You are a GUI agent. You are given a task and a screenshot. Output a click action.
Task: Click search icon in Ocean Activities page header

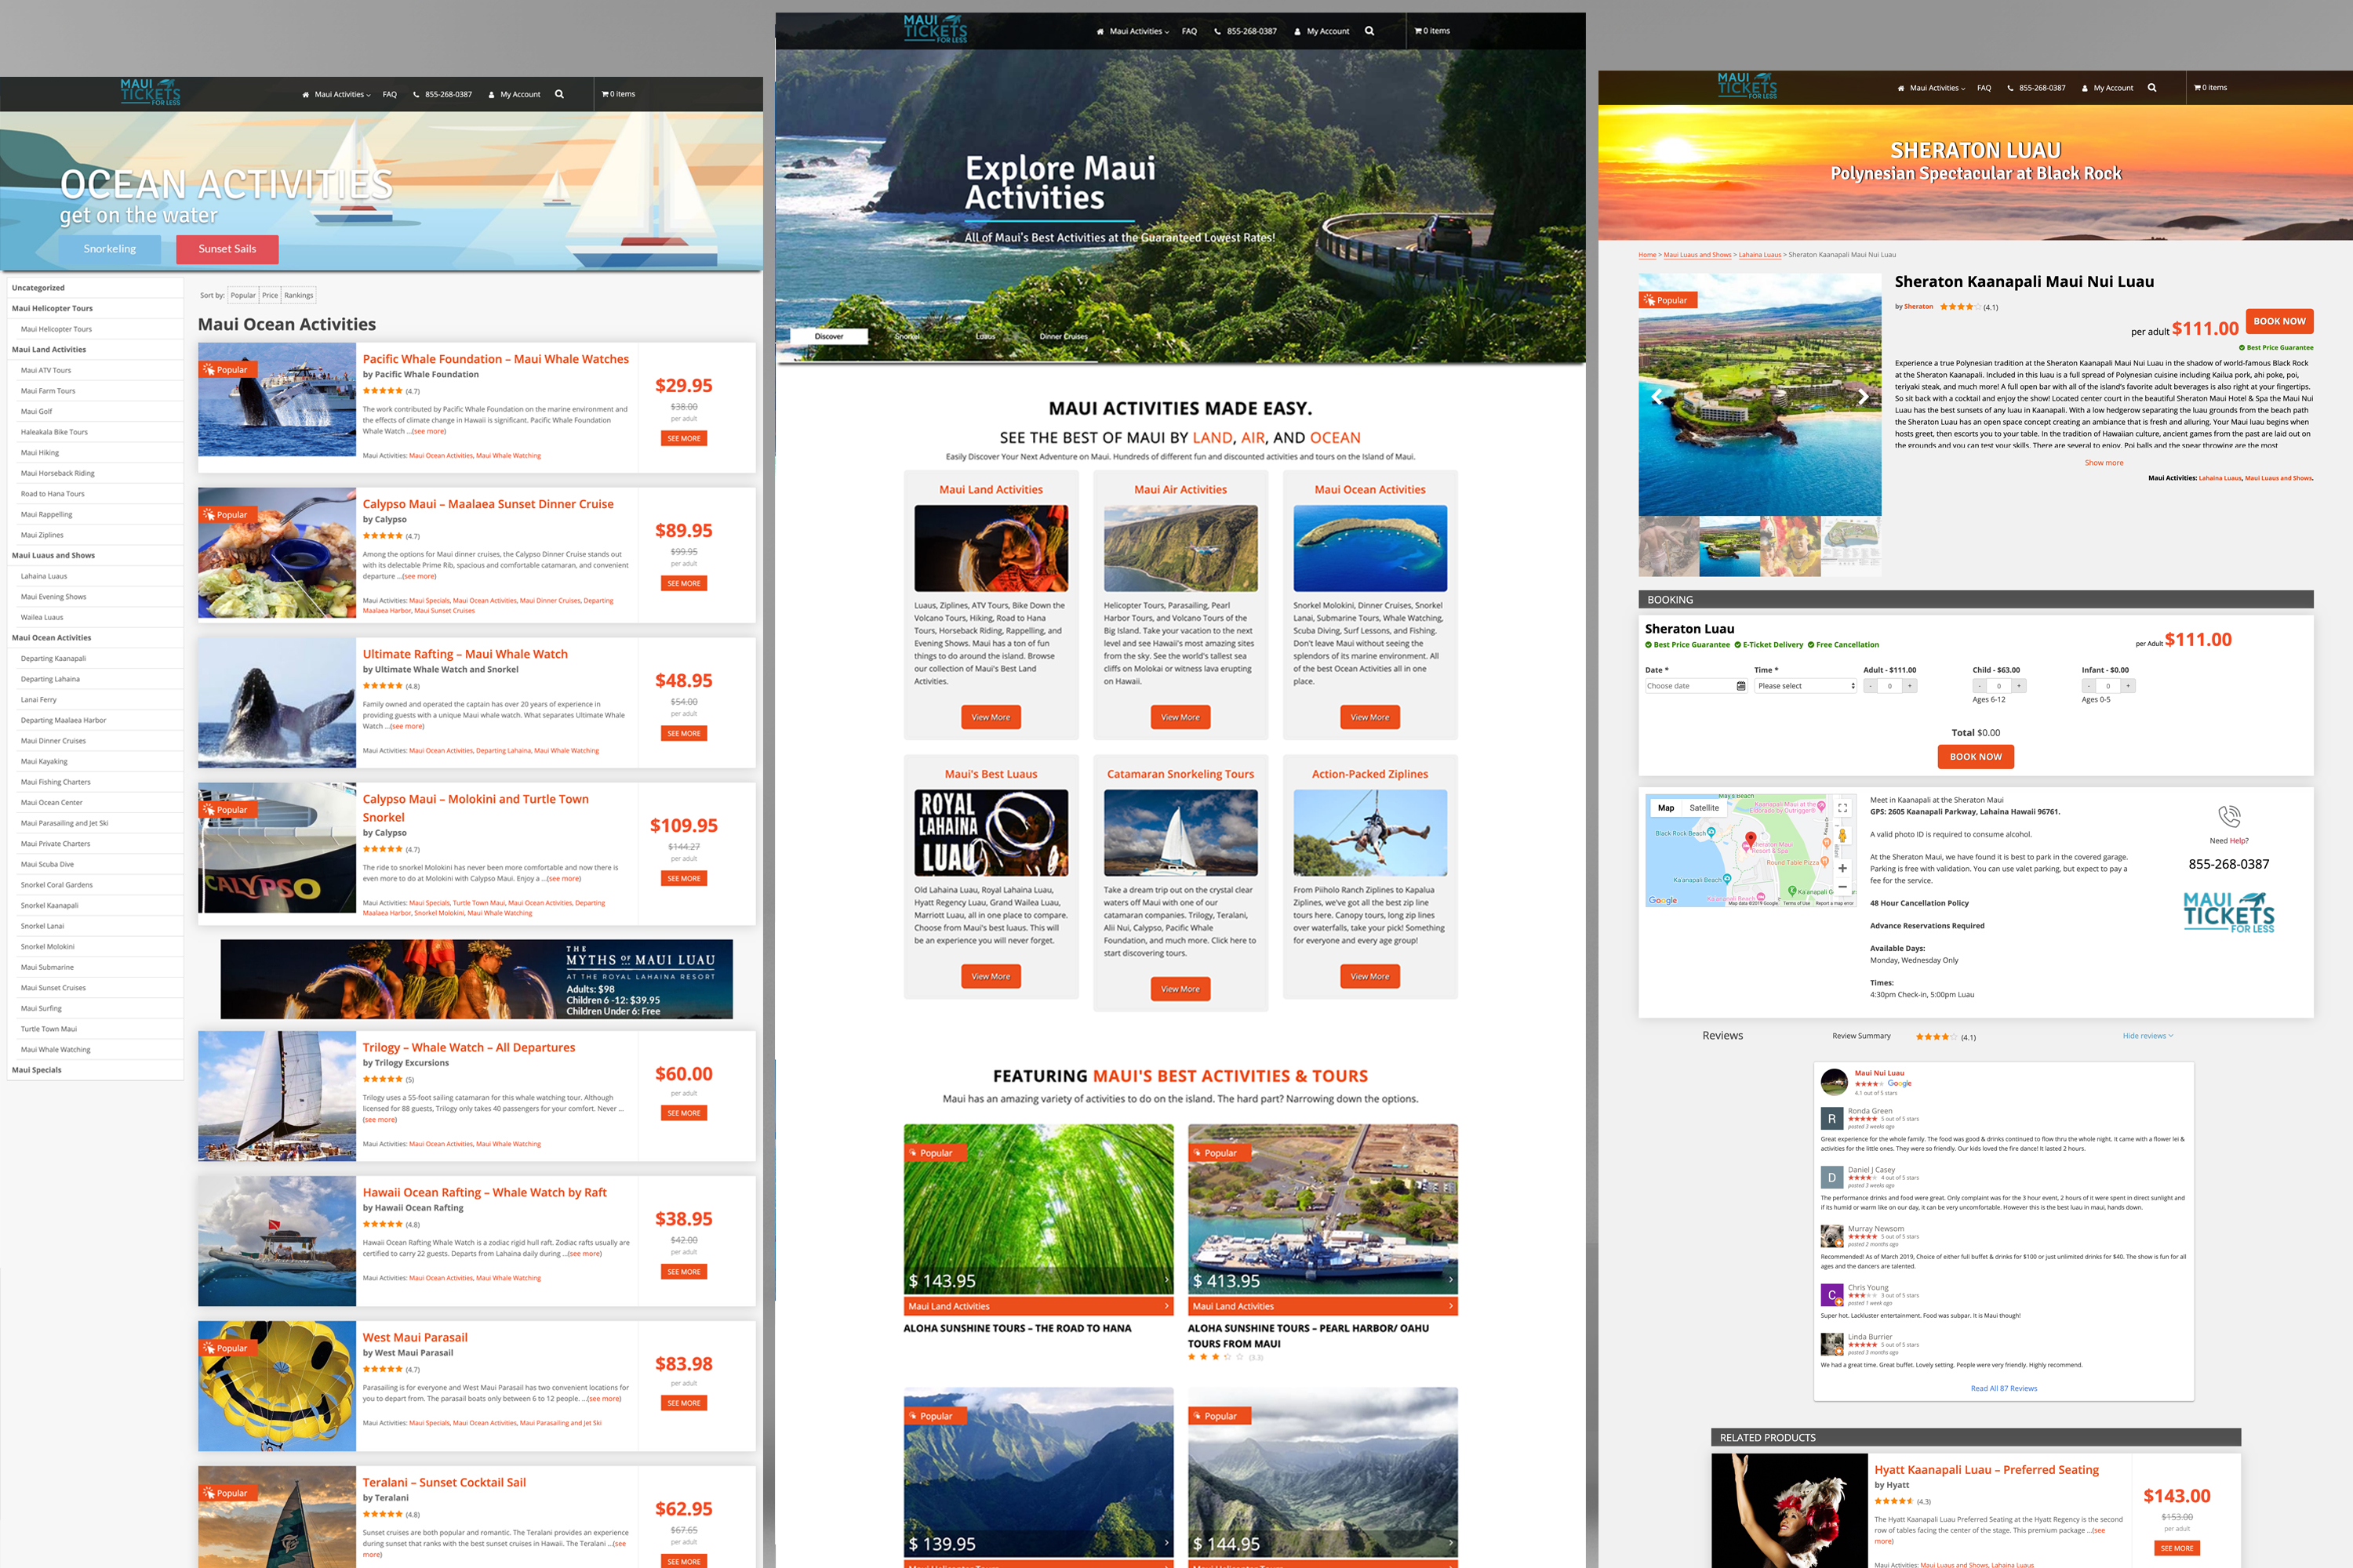coord(559,94)
